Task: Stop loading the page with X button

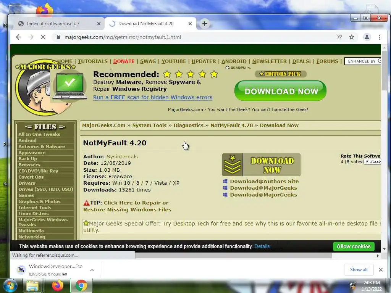Action: click(43, 37)
